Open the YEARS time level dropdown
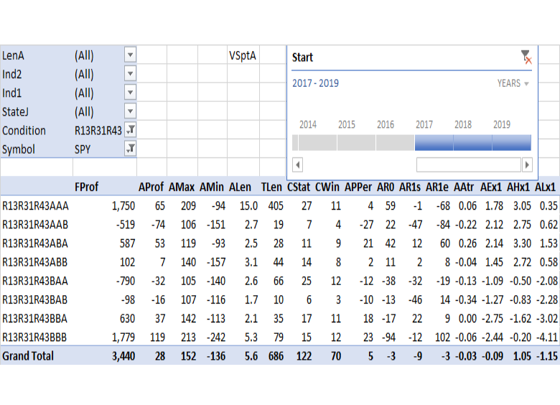Image resolution: width=560 pixels, height=405 pixels. click(513, 83)
